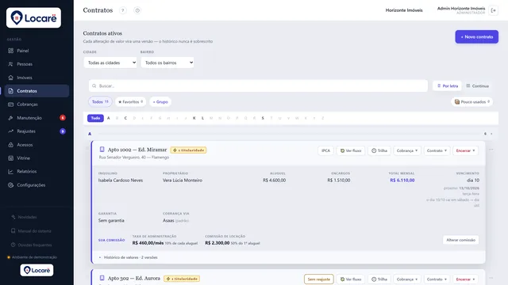Click tenant name Isabela Cardoso Neves

coord(121,180)
